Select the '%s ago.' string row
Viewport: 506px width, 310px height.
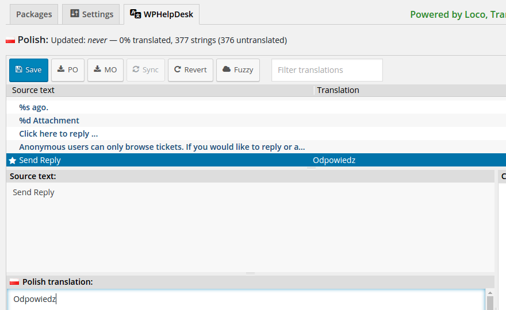256,107
